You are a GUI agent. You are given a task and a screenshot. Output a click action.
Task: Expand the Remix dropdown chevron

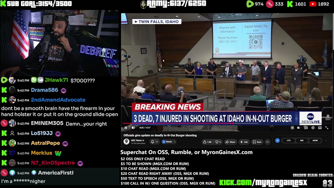point(175,142)
